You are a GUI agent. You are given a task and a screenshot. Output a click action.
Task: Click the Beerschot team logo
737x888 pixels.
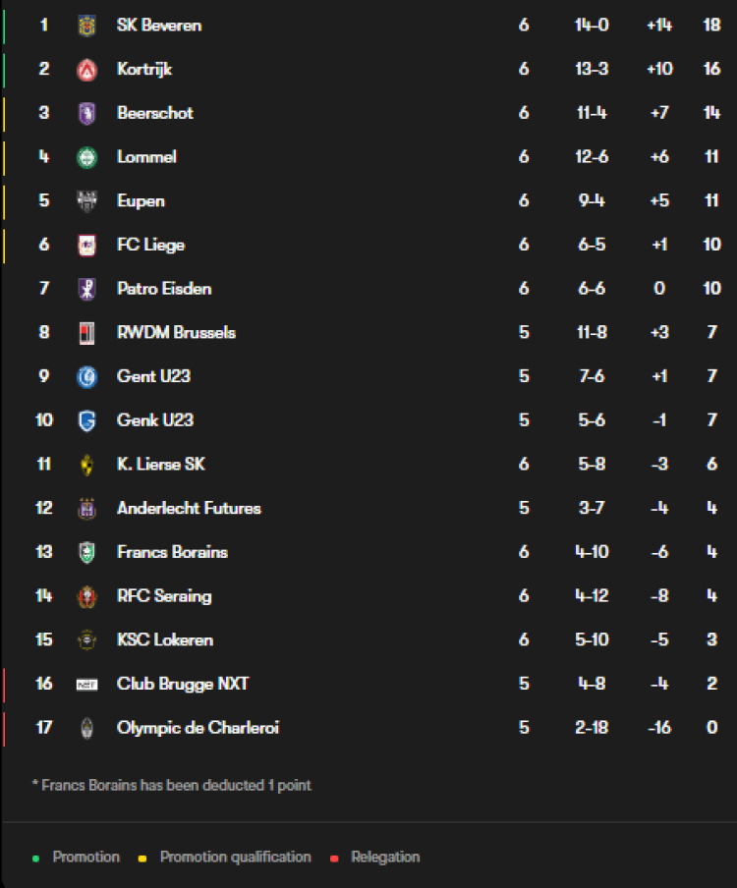click(x=86, y=113)
